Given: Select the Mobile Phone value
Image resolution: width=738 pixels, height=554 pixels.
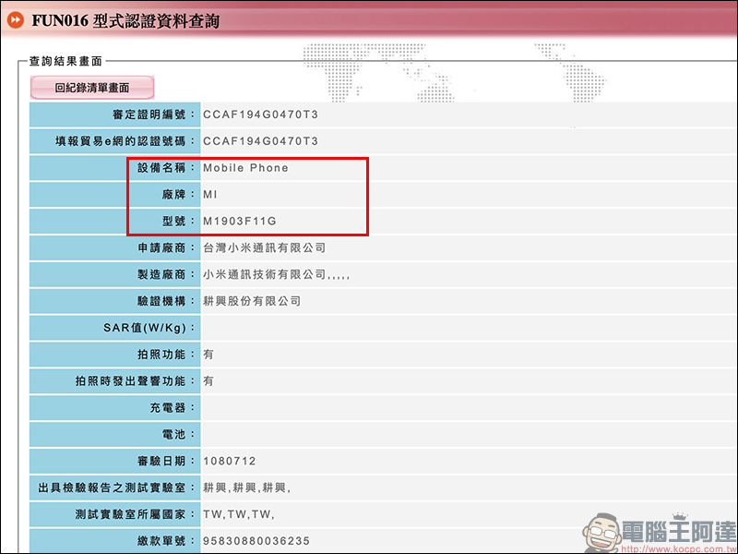Looking at the screenshot, I should click(x=245, y=168).
